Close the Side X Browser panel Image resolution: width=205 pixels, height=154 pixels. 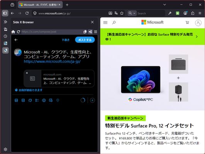[x=92, y=22]
